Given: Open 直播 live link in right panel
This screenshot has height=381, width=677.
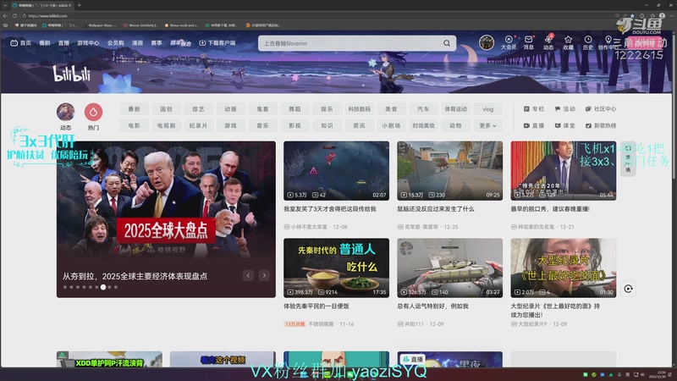Looking at the screenshot, I should click(534, 125).
